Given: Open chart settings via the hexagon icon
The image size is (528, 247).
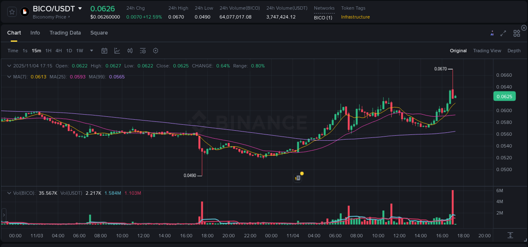Looking at the screenshot, I should [155, 51].
